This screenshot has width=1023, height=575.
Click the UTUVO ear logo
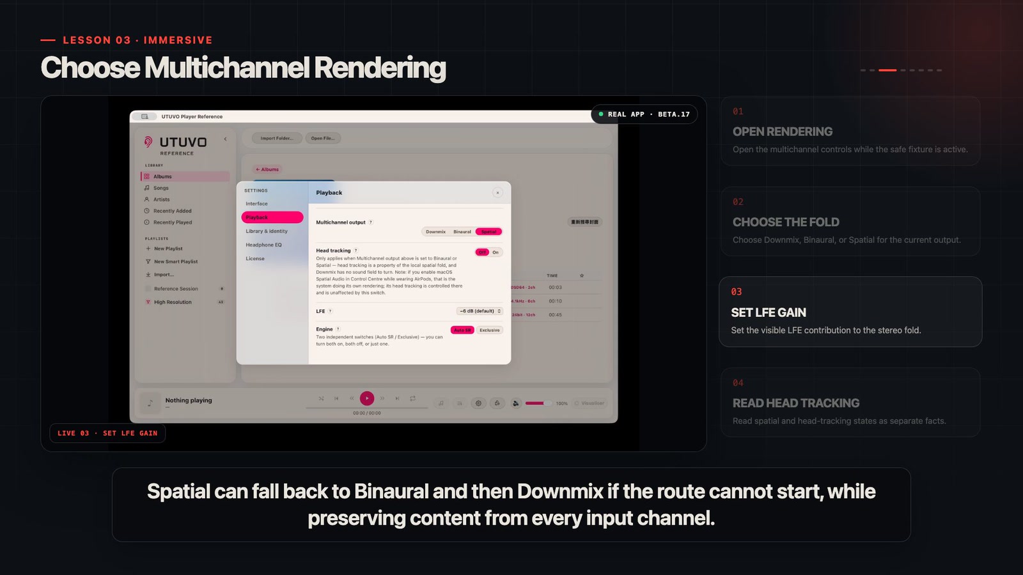148,142
